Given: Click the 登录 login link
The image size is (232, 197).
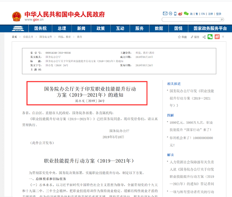Looking at the screenshot, I should (219, 14).
